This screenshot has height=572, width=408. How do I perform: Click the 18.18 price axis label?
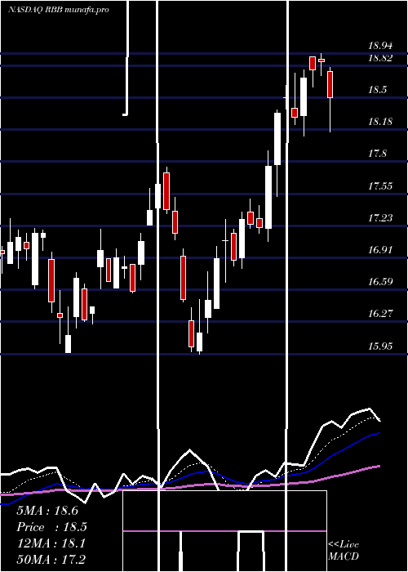[x=381, y=122]
